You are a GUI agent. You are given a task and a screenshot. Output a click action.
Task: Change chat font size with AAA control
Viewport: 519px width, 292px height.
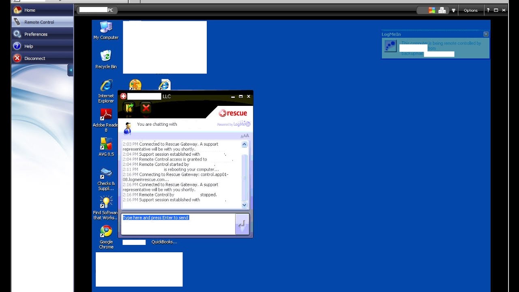(x=245, y=136)
